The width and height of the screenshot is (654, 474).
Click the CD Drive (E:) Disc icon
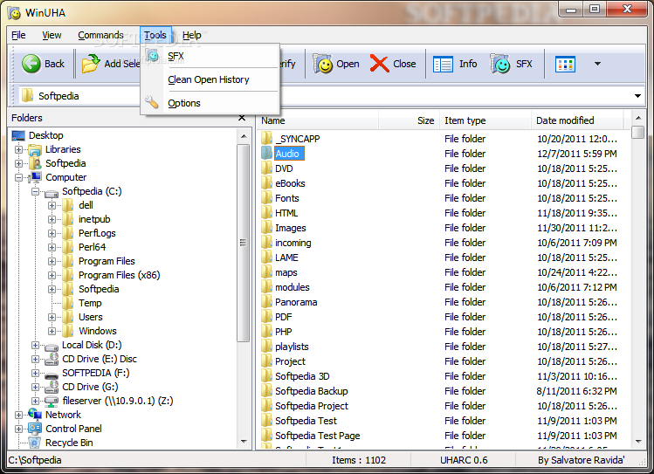coord(52,359)
